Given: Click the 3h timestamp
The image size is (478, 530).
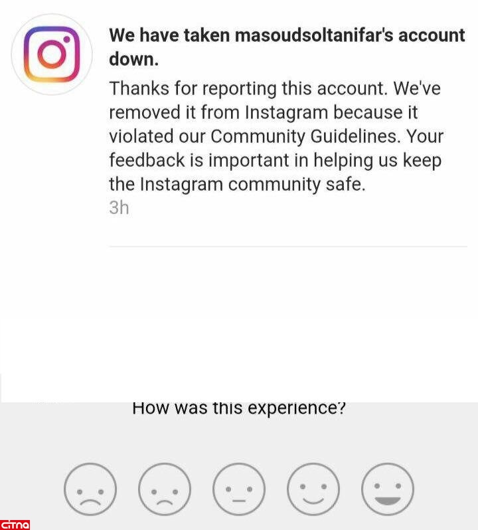Looking at the screenshot, I should pyautogui.click(x=119, y=207).
